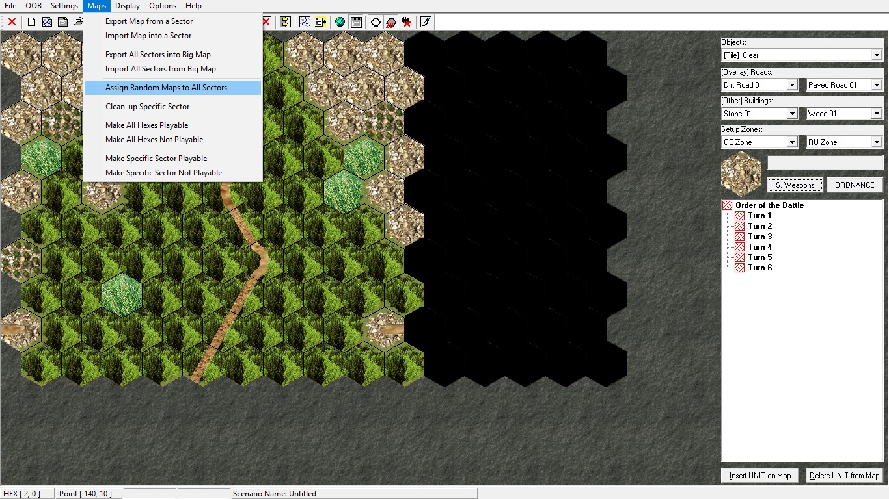
Task: Open the Display menu
Action: click(128, 6)
